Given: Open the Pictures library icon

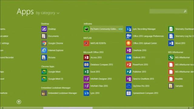Looking at the screenshot, I should [44, 58].
